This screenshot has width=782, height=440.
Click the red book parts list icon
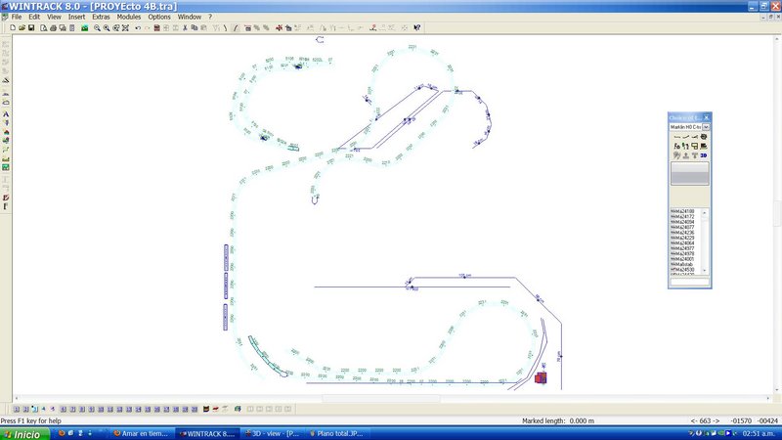pos(156,28)
